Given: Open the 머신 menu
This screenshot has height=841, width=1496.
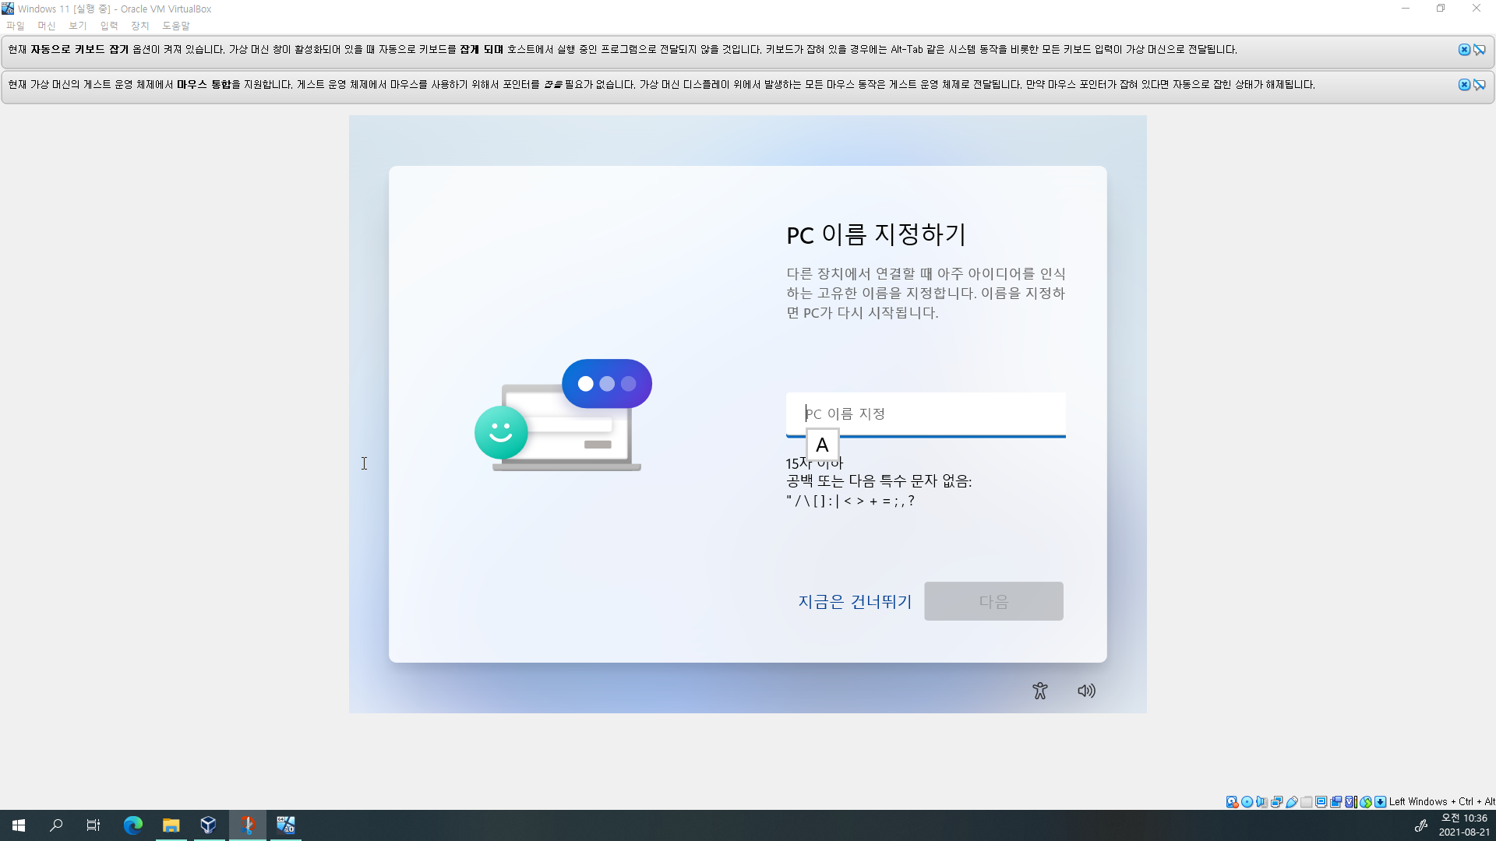Looking at the screenshot, I should 46,26.
